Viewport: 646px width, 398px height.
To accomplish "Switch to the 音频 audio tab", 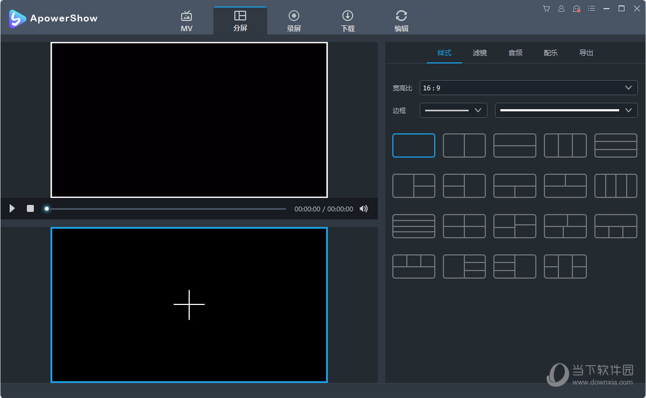I will (x=515, y=53).
